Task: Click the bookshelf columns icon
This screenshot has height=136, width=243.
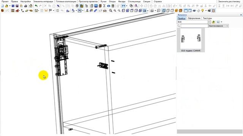Action: coord(13,11)
